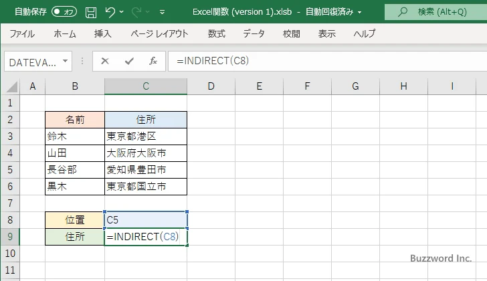
Task: Select the cell containing 黒木
Action: click(x=75, y=187)
